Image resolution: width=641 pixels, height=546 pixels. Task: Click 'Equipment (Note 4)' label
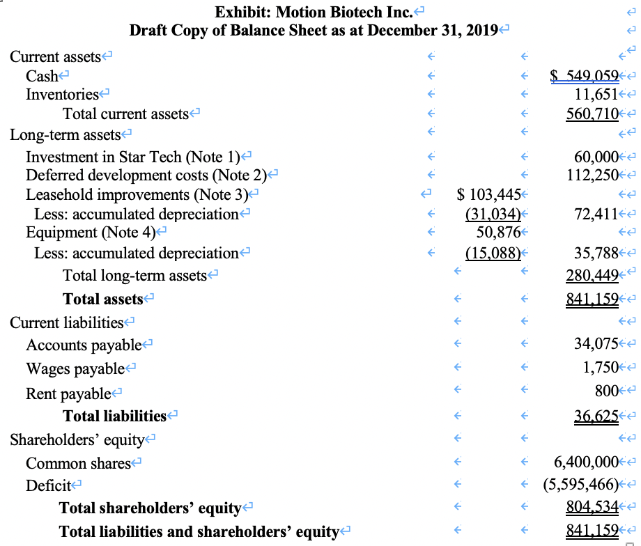[91, 232]
